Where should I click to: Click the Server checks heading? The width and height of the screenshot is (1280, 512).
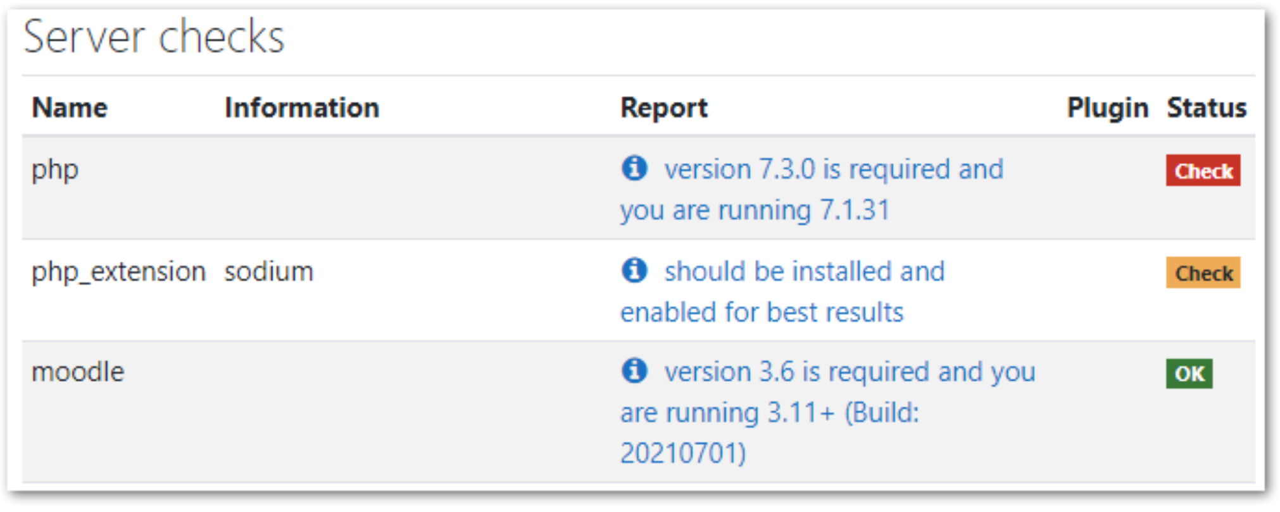pyautogui.click(x=154, y=37)
